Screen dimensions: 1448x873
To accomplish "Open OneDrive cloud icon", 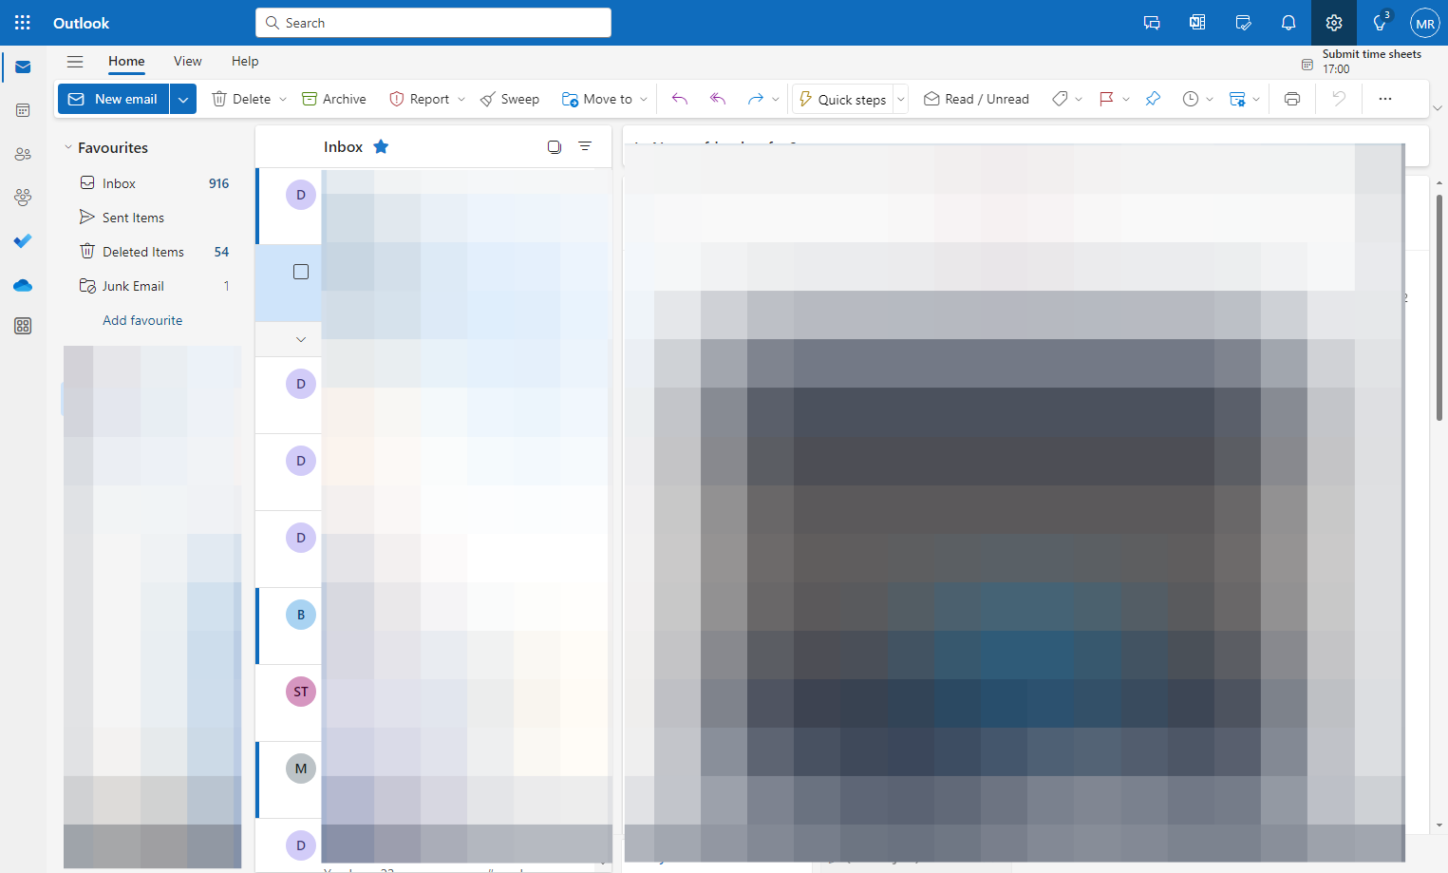I will [x=23, y=285].
